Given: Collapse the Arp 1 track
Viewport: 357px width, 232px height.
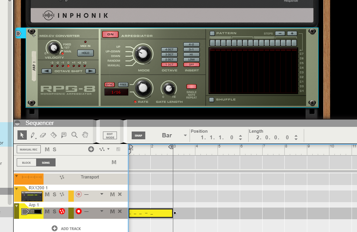Looking at the screenshot, I should click(17, 206).
